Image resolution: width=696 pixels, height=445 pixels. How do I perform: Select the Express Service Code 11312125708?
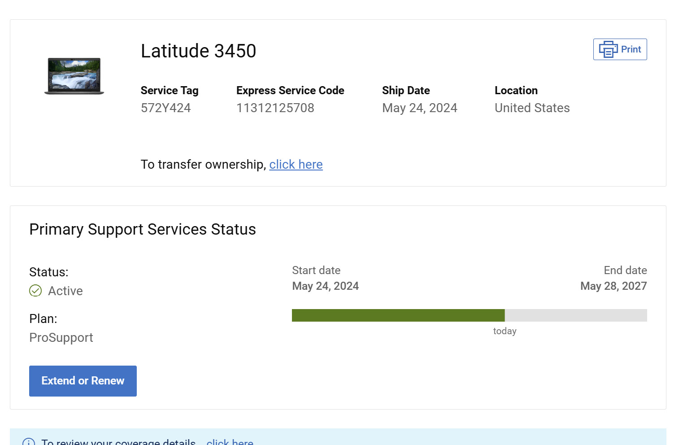point(275,108)
